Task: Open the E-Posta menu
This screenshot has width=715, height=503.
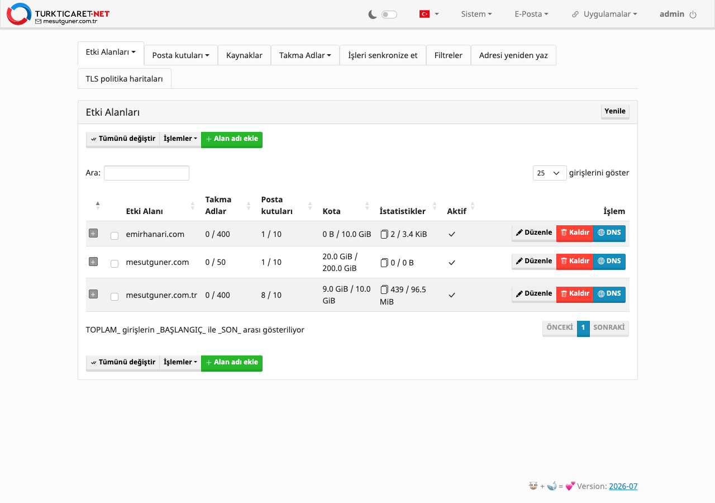Action: 531,14
